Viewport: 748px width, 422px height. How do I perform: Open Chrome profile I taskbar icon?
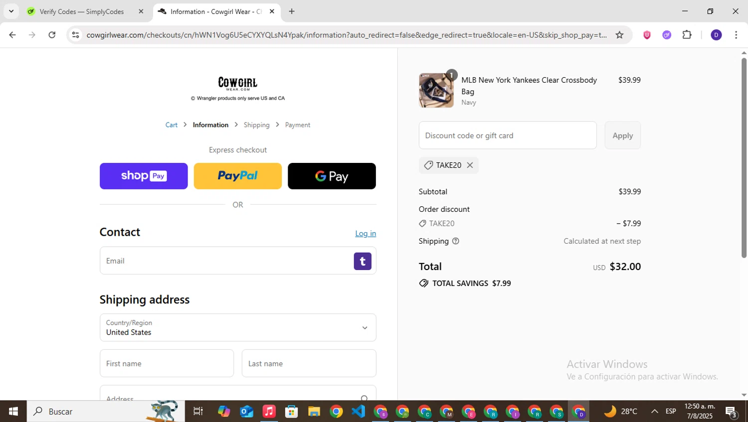[513, 412]
